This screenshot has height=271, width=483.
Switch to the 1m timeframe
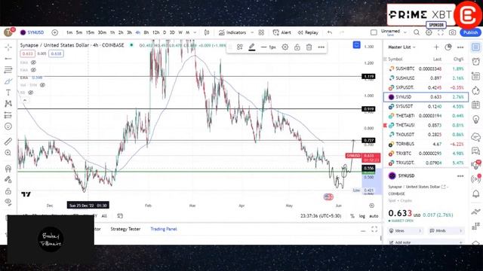pyautogui.click(x=69, y=32)
